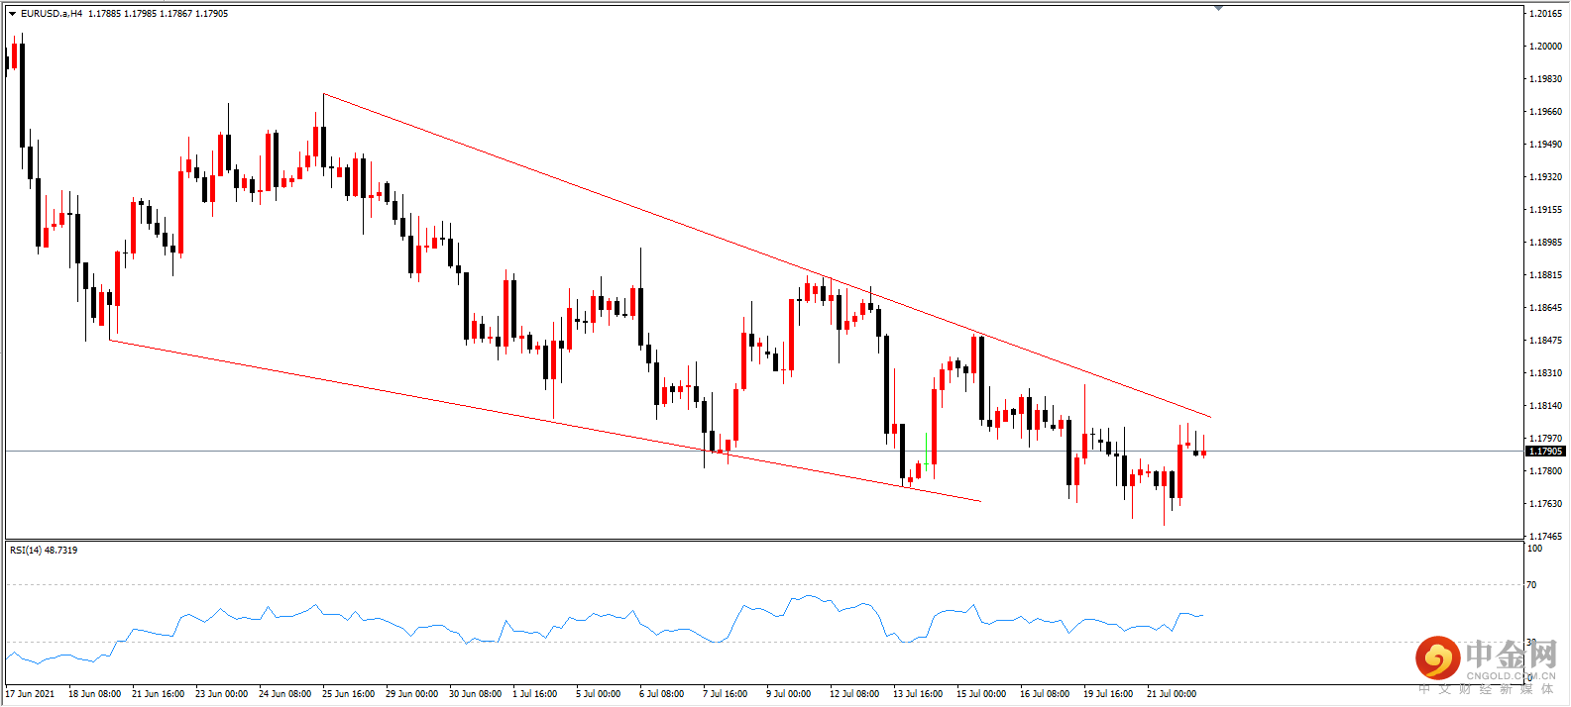
Task: Click the time axis label 18 Jun 08:00
Action: coord(95,694)
